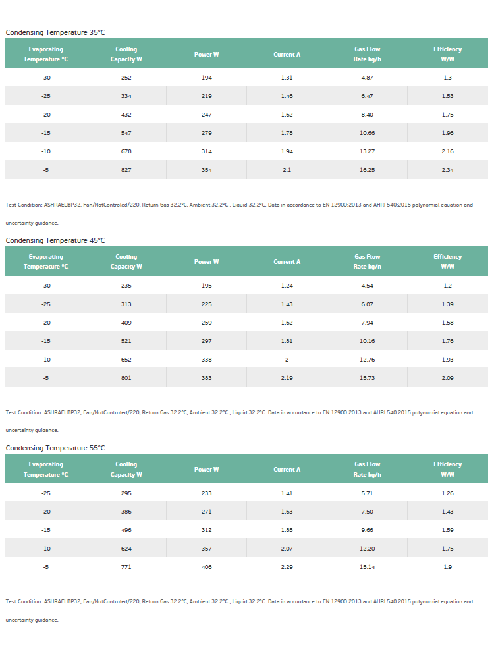
Task: Click the Condensing Temperature 45°C heading
Action: (x=55, y=240)
